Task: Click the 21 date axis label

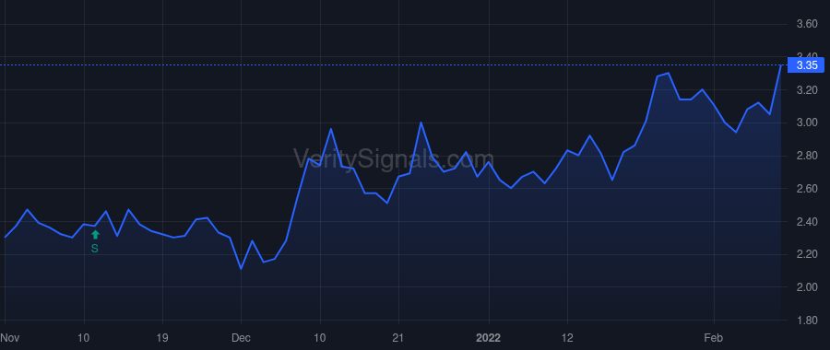Action: 397,338
